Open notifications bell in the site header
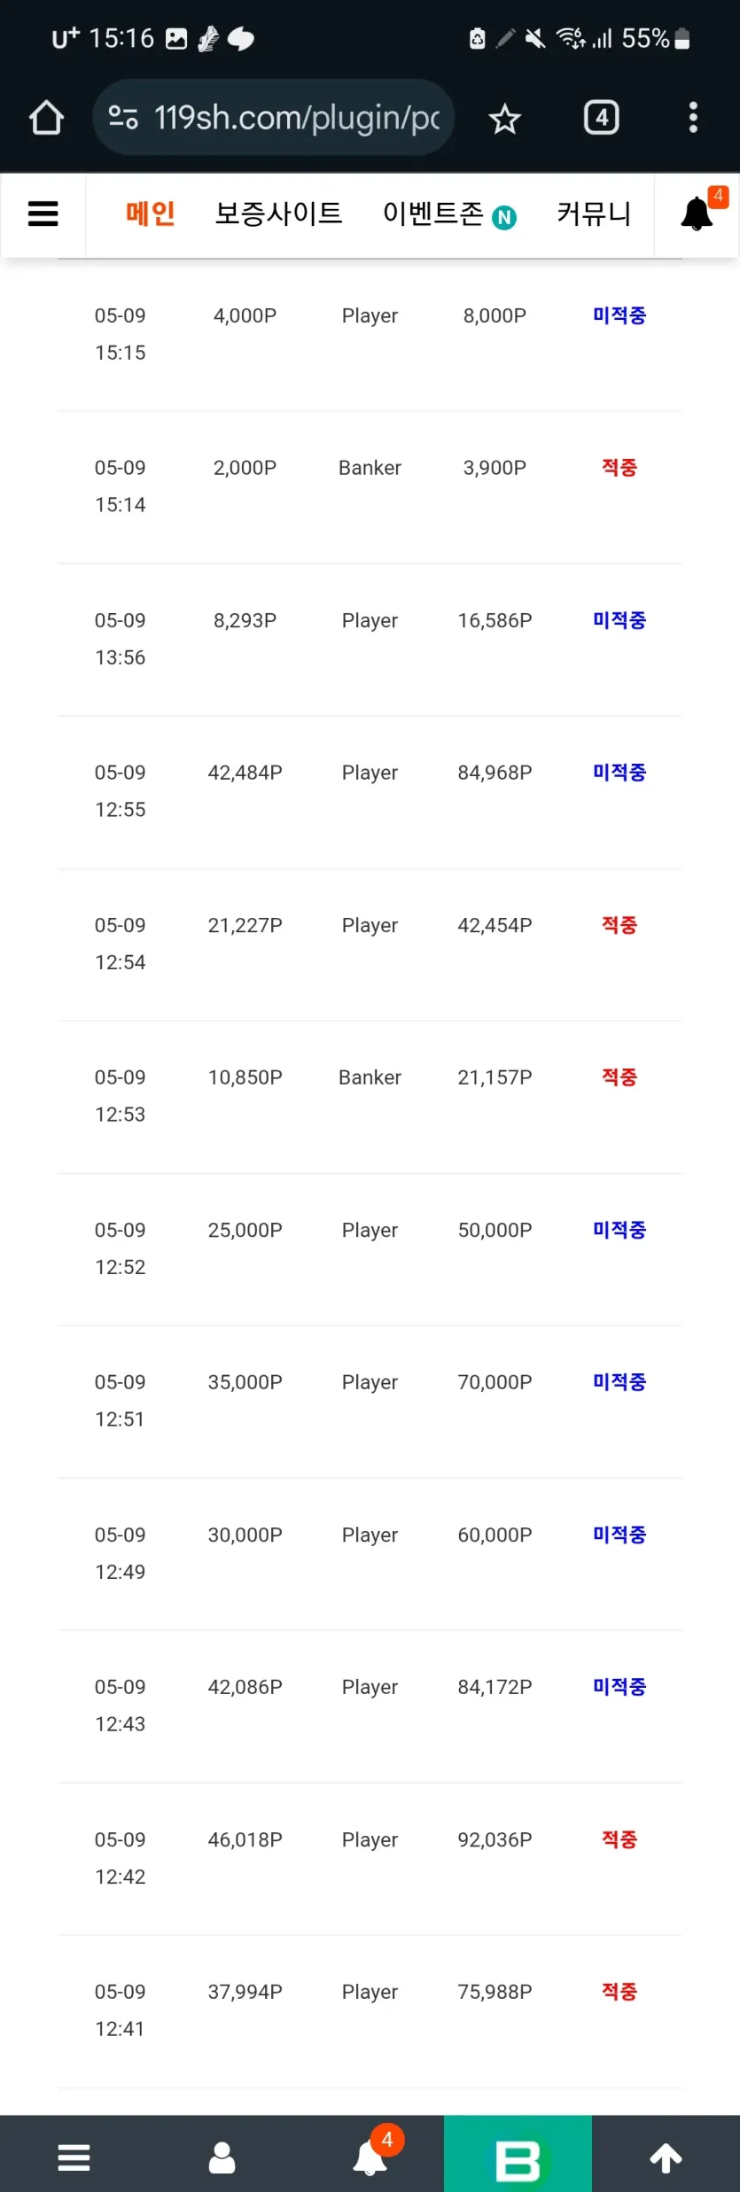 click(x=698, y=213)
